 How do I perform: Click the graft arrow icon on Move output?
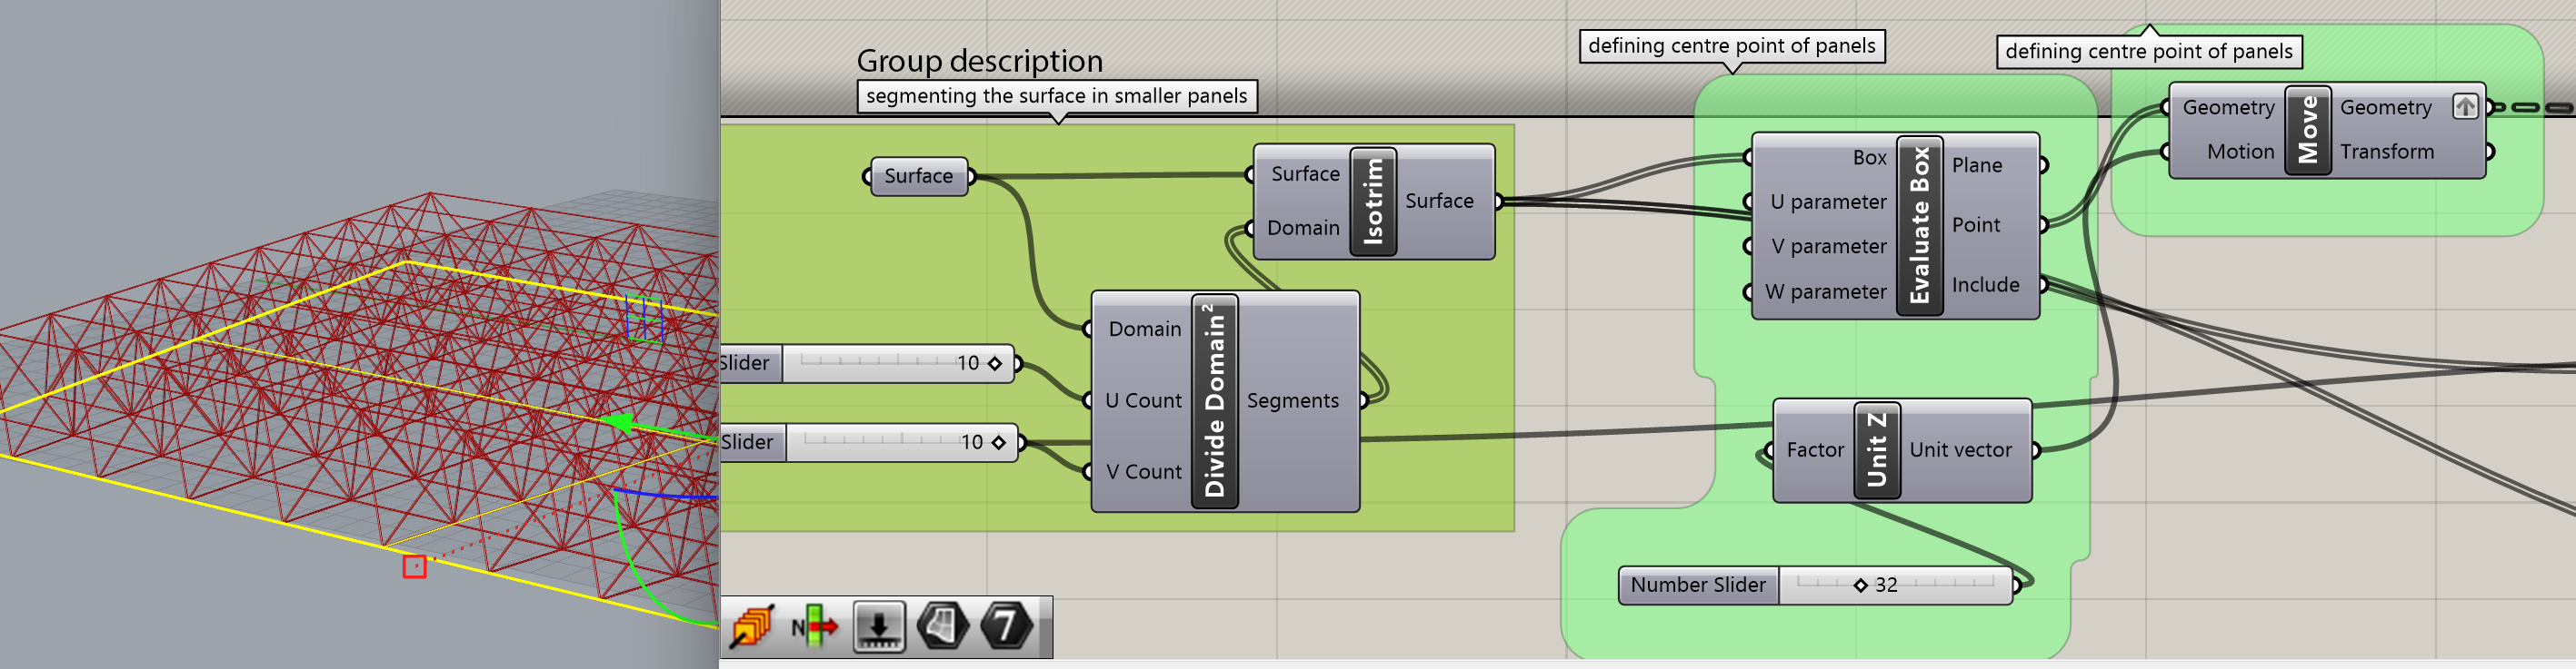coord(2465,107)
